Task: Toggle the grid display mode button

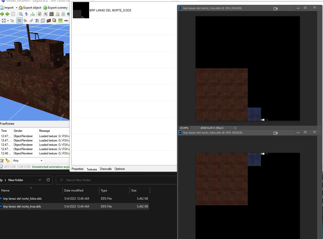Action: coord(20,21)
